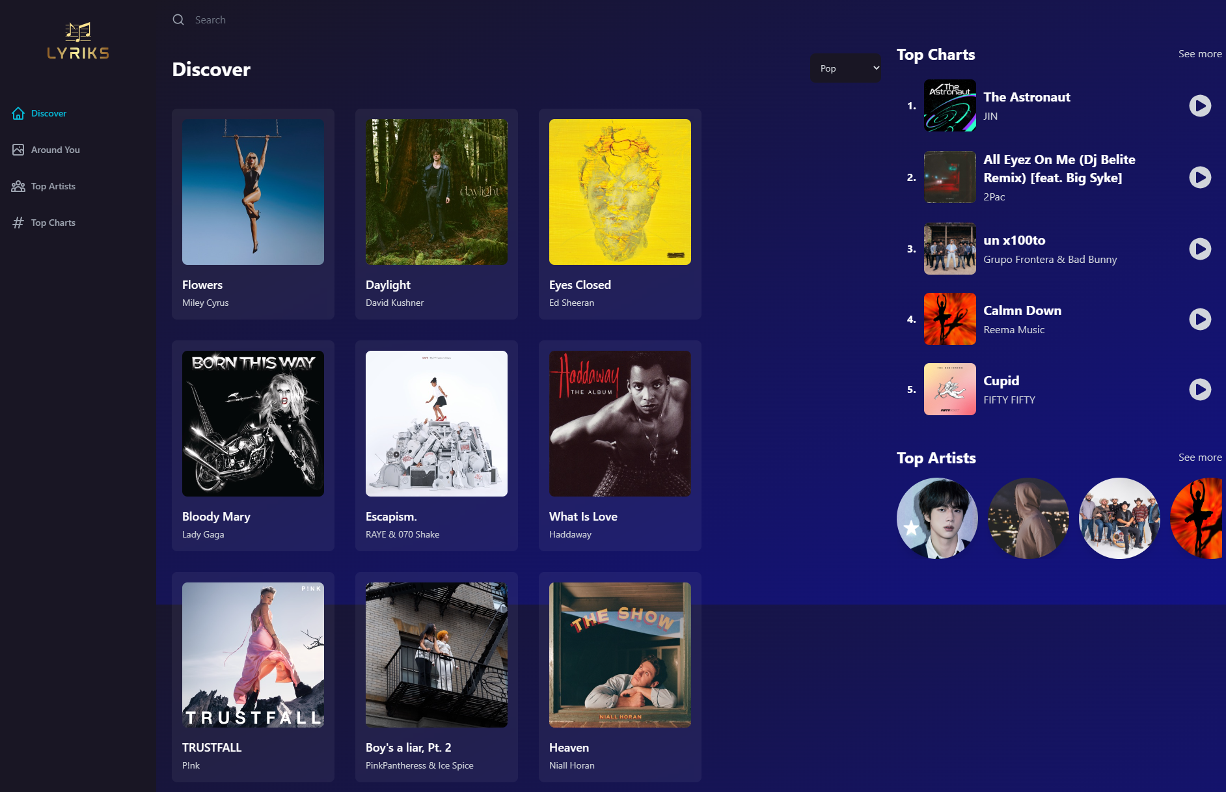Click the Miley Cyrus artist link
This screenshot has width=1226, height=792.
point(206,303)
